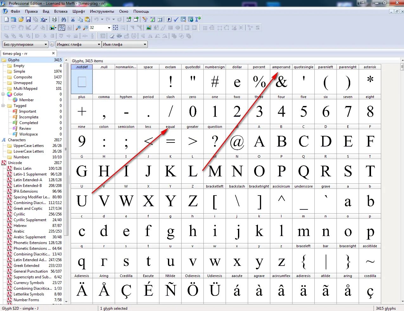Viewport: 404px width, 311px height.
Task: Click the Save floppy disk icon
Action: 28,19
